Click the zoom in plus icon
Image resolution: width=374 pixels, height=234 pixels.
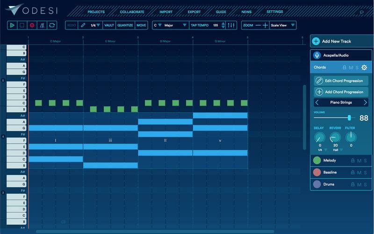[265, 25]
